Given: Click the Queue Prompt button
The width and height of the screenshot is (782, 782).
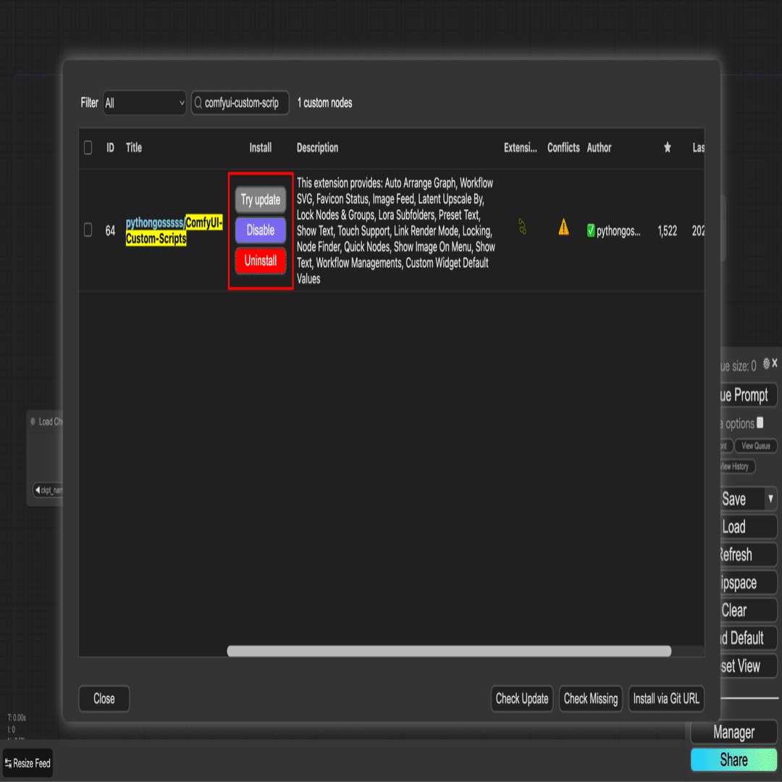Looking at the screenshot, I should click(x=748, y=395).
